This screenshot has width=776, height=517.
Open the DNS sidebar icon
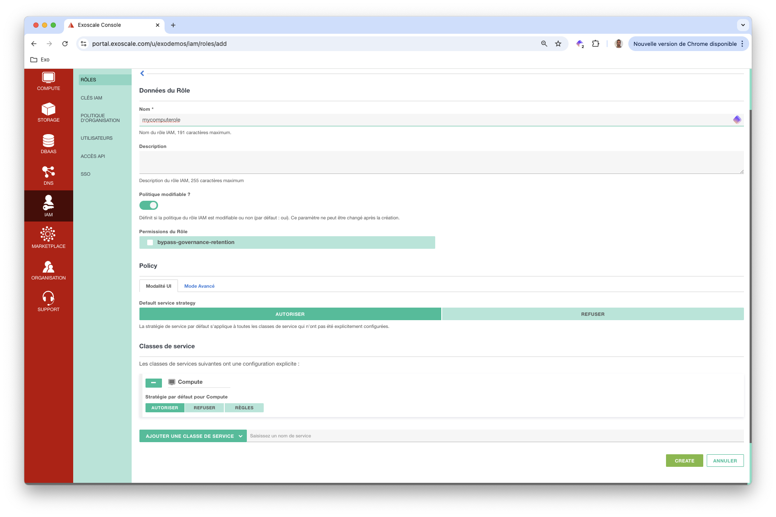tap(48, 175)
